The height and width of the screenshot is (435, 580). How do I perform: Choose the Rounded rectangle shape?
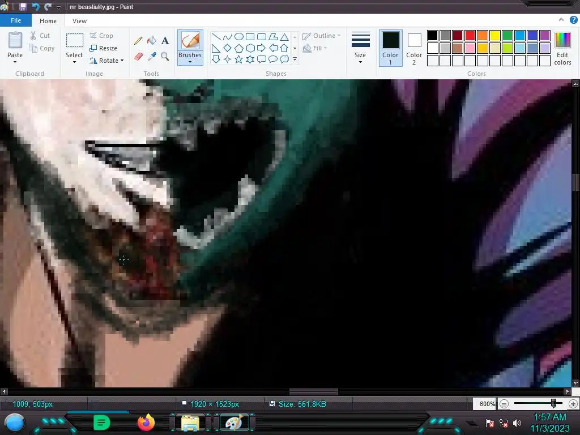(262, 37)
